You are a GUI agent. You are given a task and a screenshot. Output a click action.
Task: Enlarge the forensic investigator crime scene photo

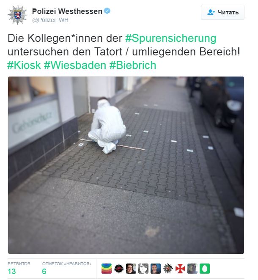tap(126, 165)
